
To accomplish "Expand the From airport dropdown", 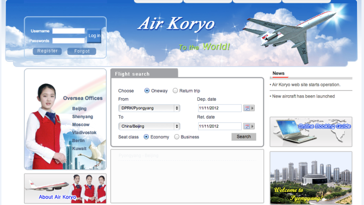I will [x=149, y=108].
